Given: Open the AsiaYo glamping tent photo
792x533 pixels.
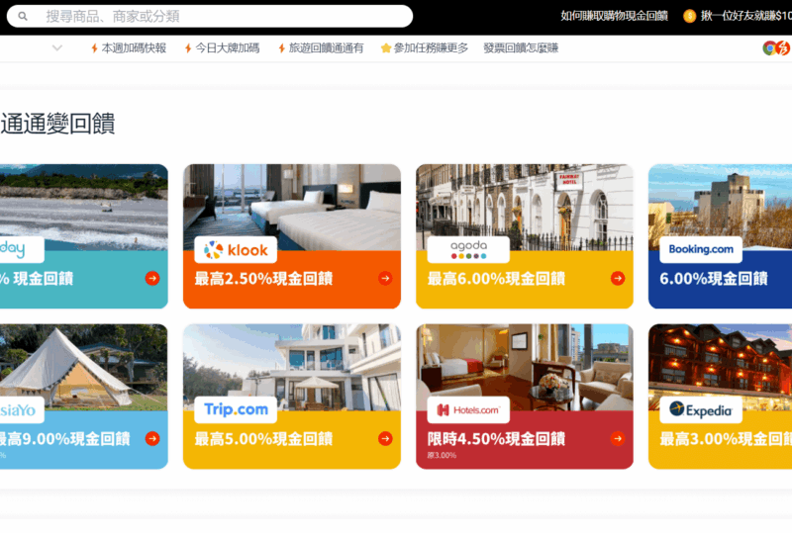Looking at the screenshot, I should pyautogui.click(x=84, y=367).
